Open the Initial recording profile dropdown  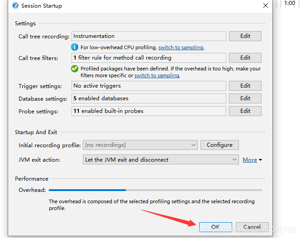(140, 145)
